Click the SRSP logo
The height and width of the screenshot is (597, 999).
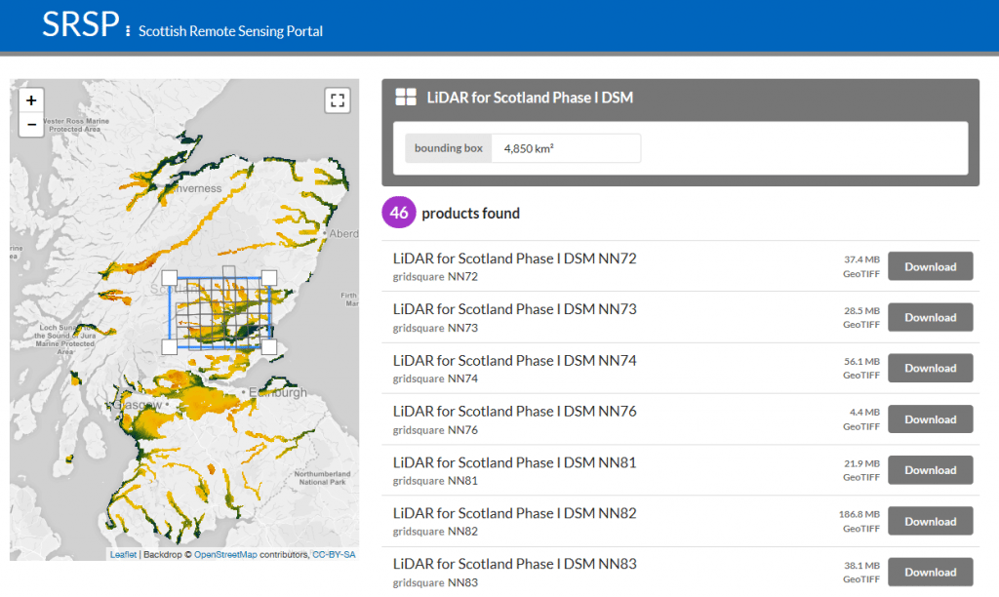coord(80,25)
